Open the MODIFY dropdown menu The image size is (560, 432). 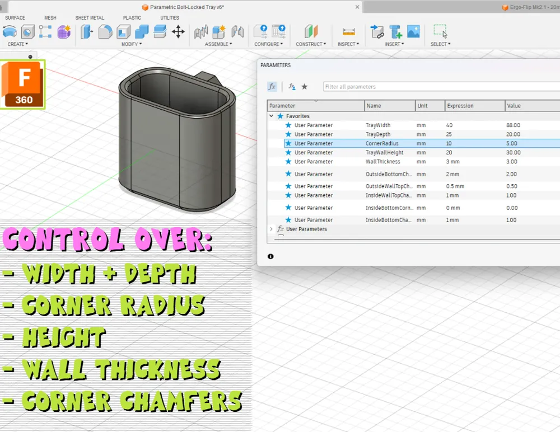[x=132, y=44]
